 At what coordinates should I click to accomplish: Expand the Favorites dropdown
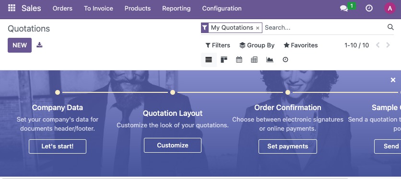(301, 45)
